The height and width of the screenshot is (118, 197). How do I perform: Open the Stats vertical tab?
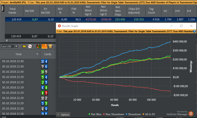click(3, 8)
